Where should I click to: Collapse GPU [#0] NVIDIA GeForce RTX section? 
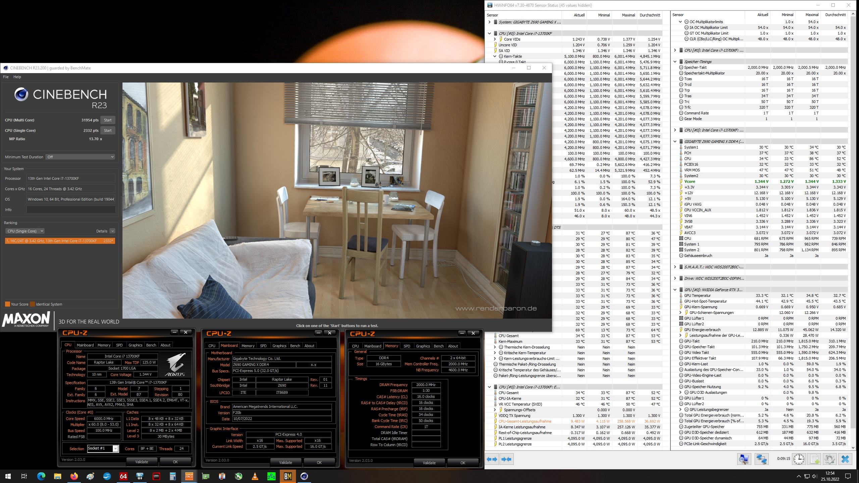[x=675, y=290]
